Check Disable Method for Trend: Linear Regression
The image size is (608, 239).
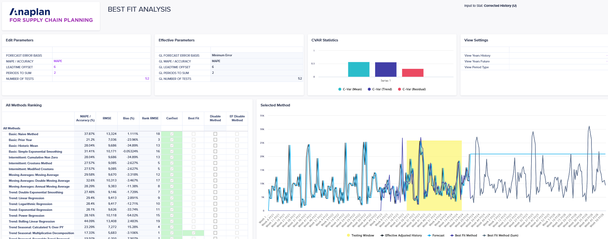[x=215, y=198]
